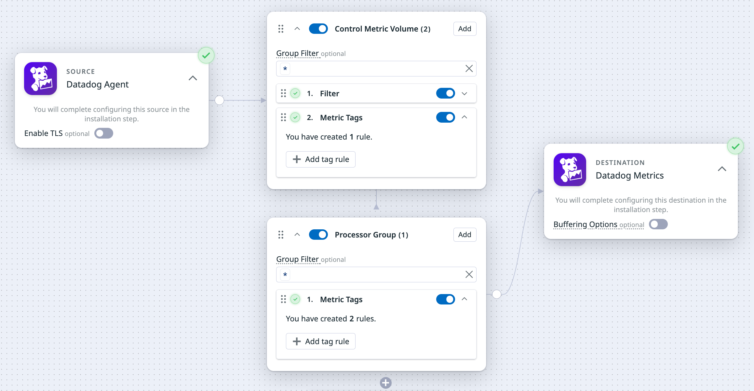Viewport: 754px width, 391px height.
Task: Grab the Control Metric Volume drag handle
Action: (281, 29)
